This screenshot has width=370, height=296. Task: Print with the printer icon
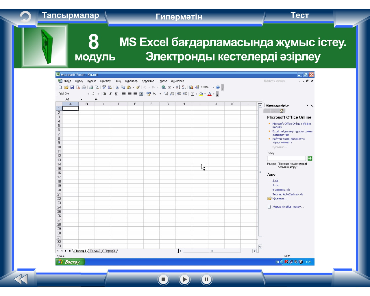click(x=91, y=87)
